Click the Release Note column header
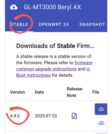This screenshot has width=112, height=134. point(75,92)
